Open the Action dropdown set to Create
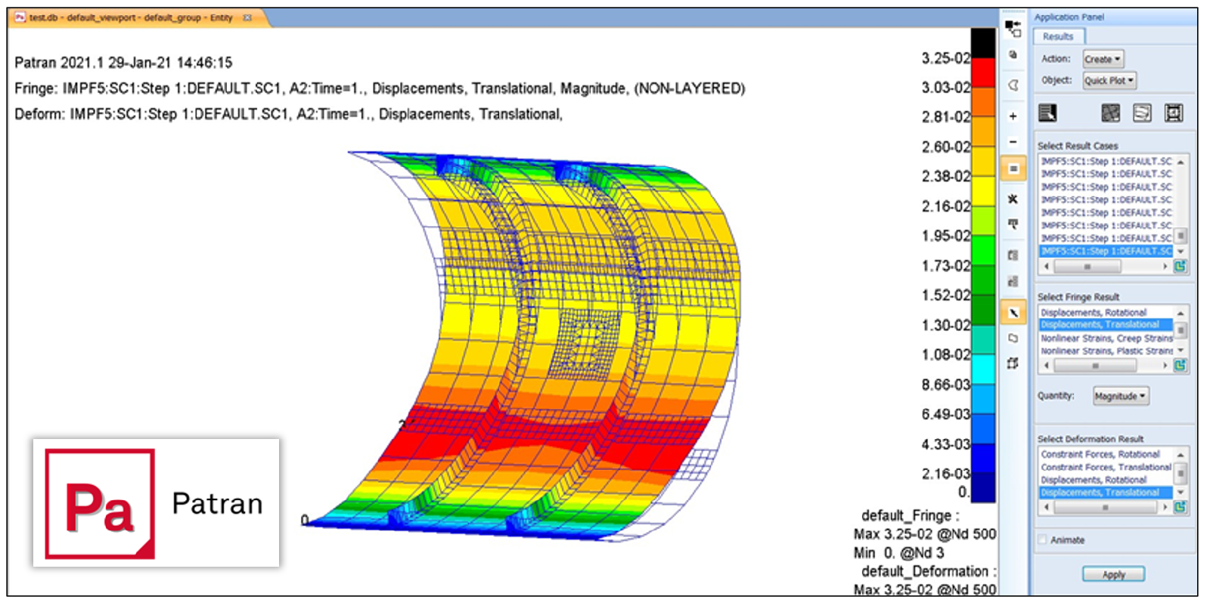 point(1103,59)
